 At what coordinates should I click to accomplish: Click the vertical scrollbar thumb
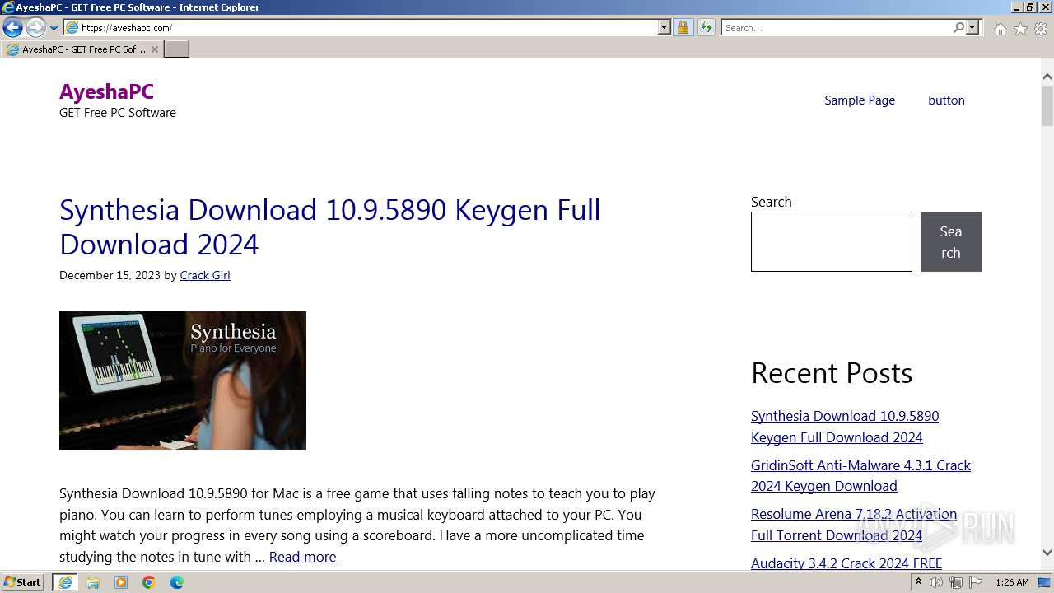click(1047, 105)
